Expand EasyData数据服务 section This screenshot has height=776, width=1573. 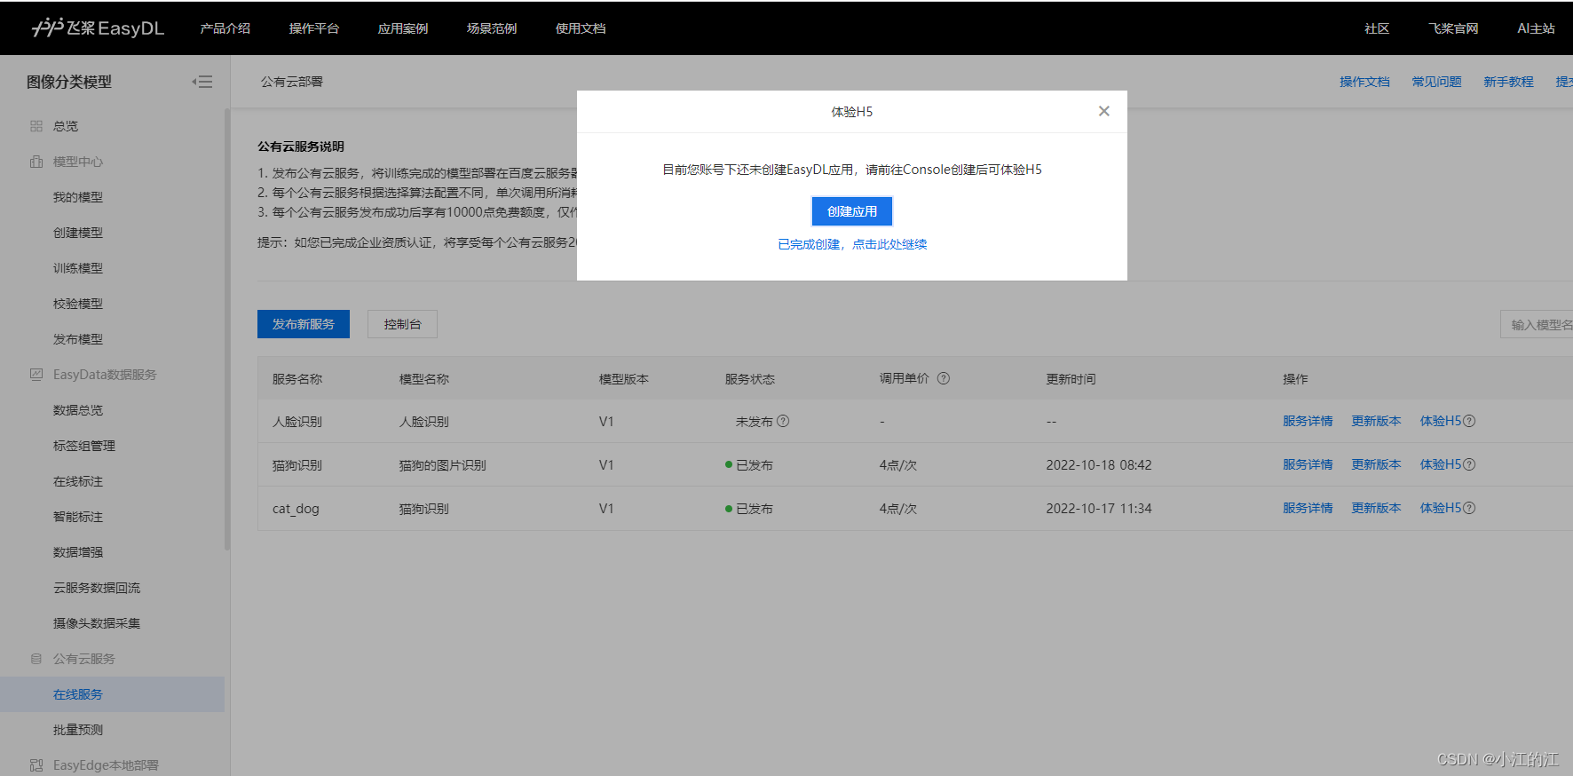point(105,375)
